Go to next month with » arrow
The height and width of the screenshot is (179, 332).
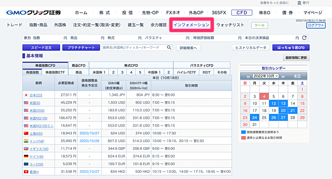click(283, 76)
